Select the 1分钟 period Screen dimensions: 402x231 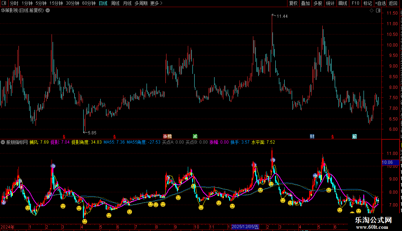coord(27,3)
